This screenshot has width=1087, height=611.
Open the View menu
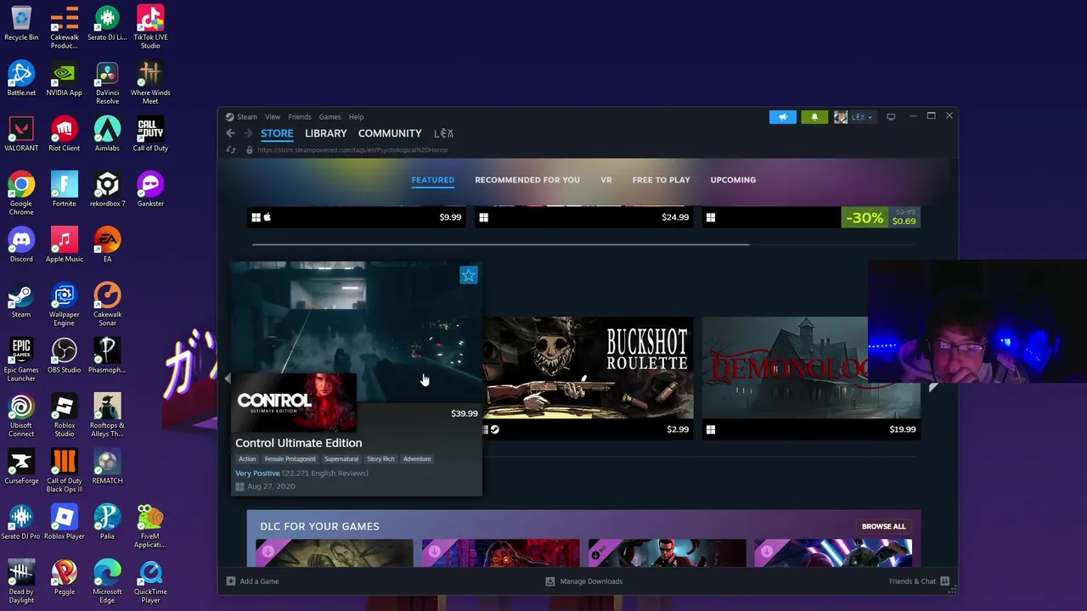click(273, 117)
